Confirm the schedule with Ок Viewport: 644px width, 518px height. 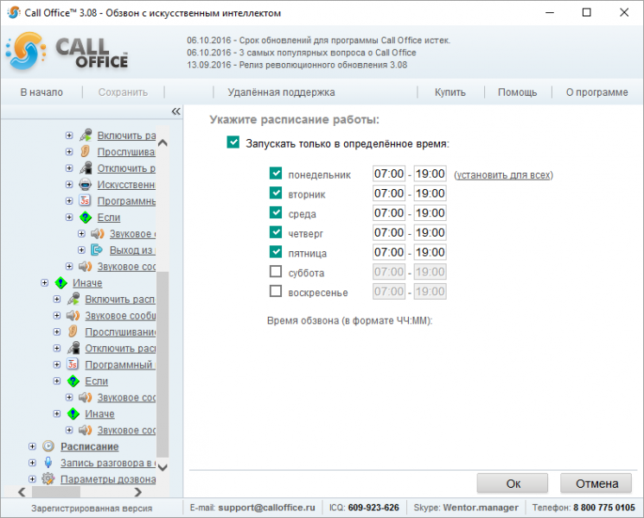(513, 483)
